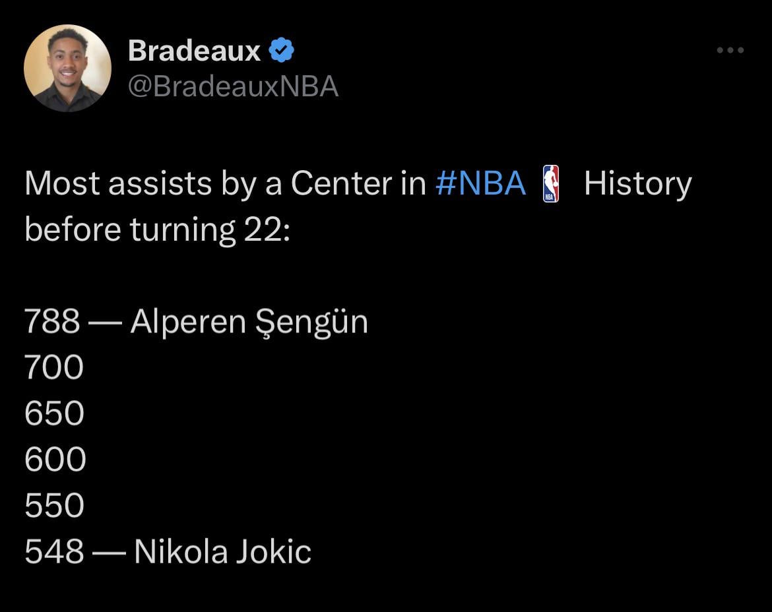Click the number 788
Image resolution: width=772 pixels, height=612 pixels.
click(52, 322)
